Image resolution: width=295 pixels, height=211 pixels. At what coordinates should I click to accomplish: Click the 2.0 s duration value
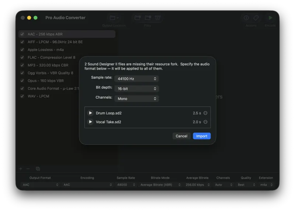click(x=197, y=122)
